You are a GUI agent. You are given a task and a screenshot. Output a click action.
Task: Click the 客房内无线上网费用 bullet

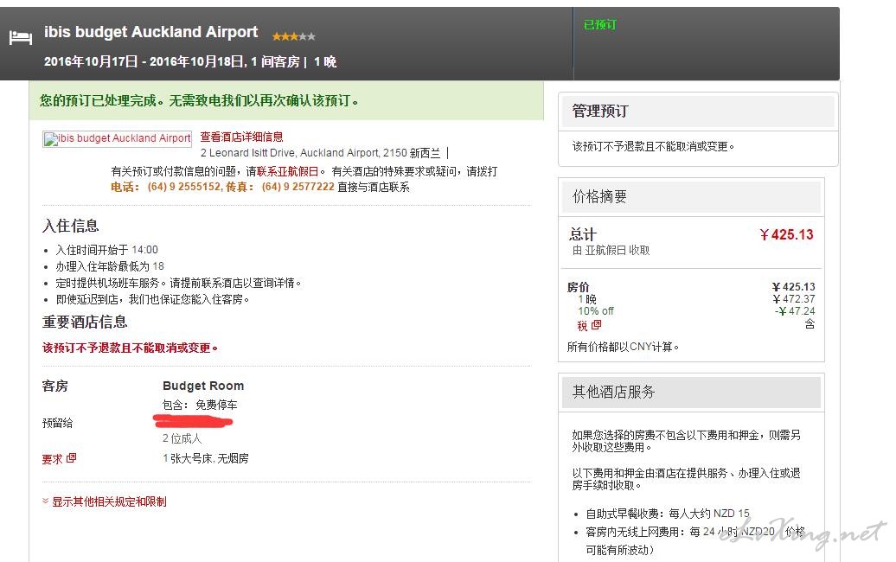click(x=694, y=540)
